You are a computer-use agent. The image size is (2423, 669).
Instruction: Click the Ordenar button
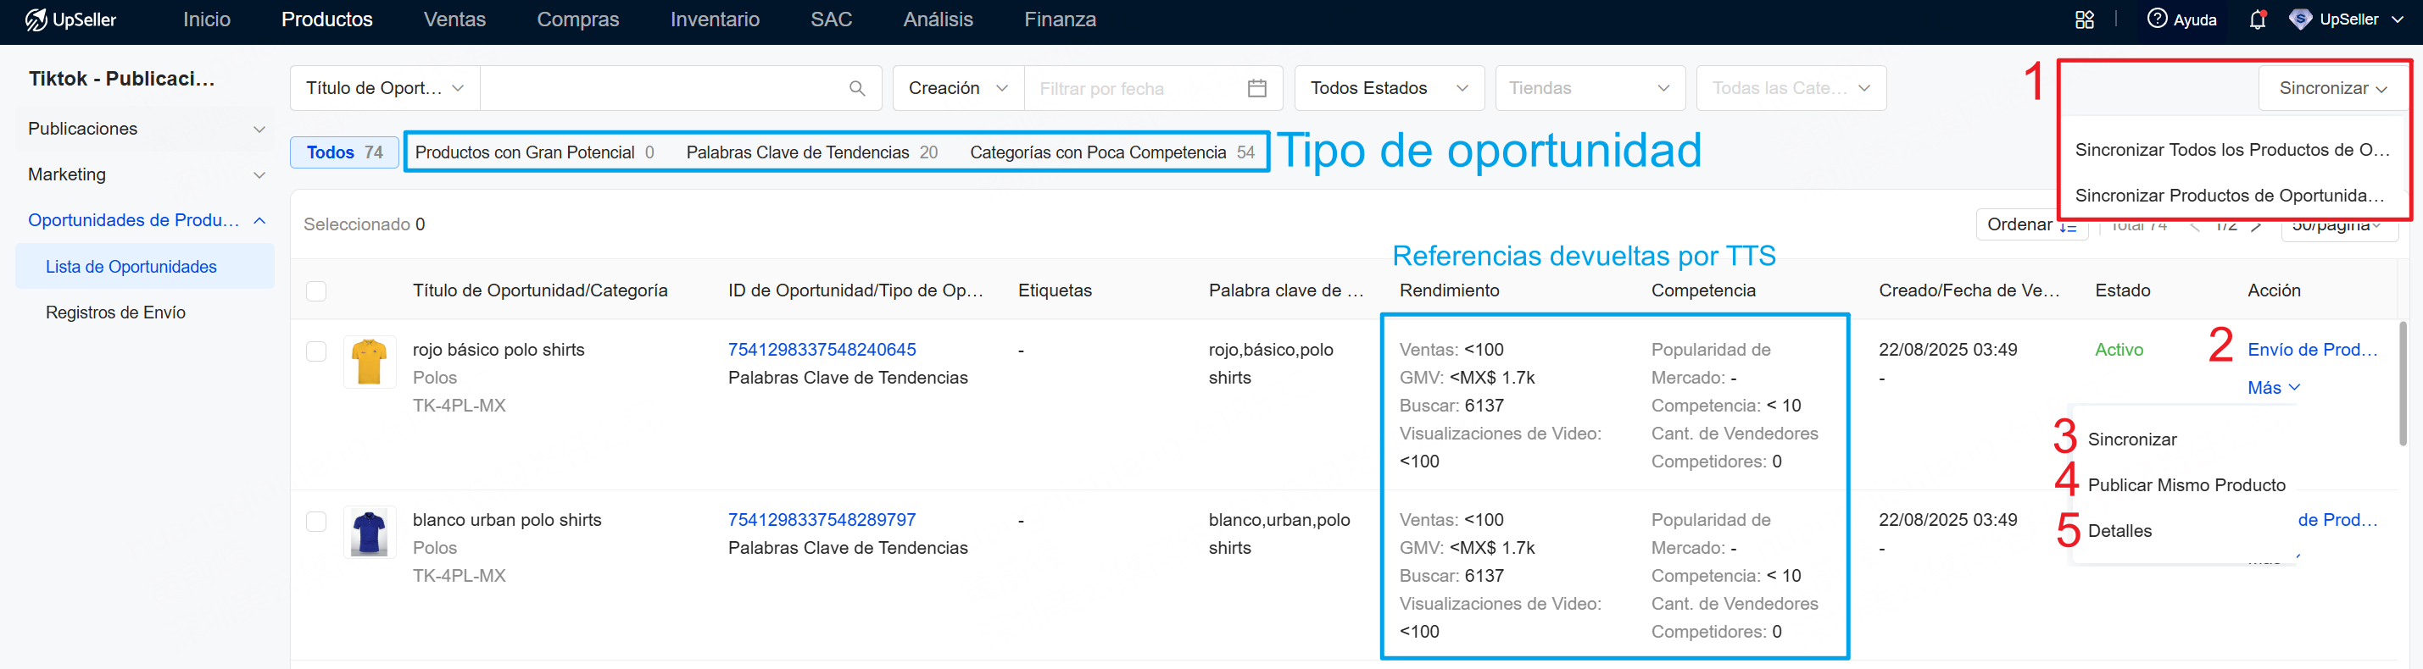click(x=2031, y=225)
